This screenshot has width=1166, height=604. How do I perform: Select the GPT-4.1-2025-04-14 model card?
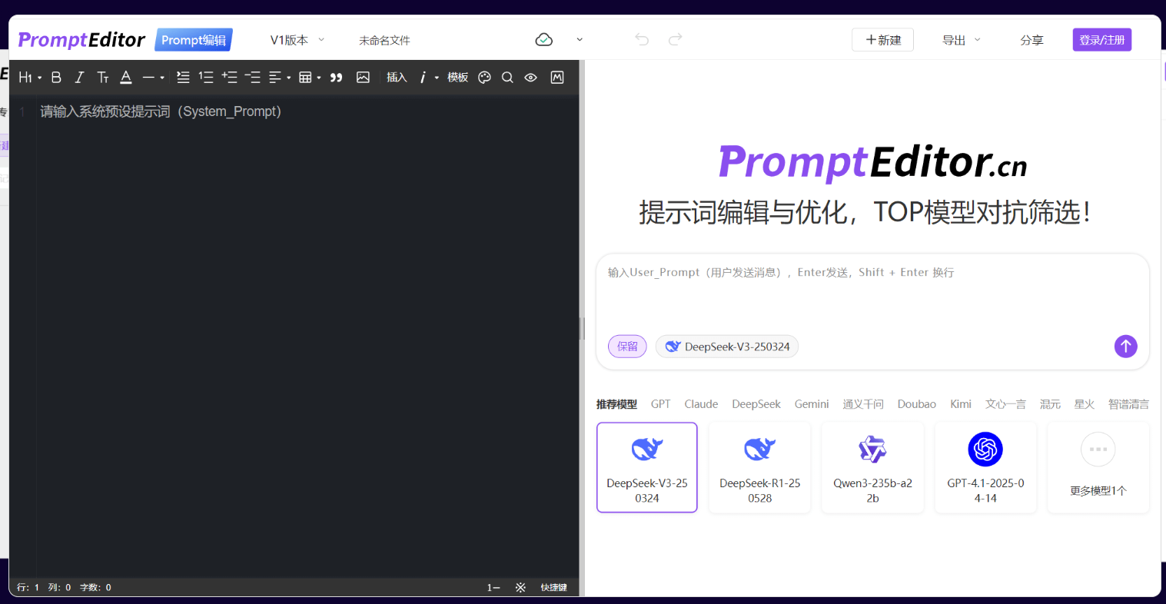pos(985,467)
